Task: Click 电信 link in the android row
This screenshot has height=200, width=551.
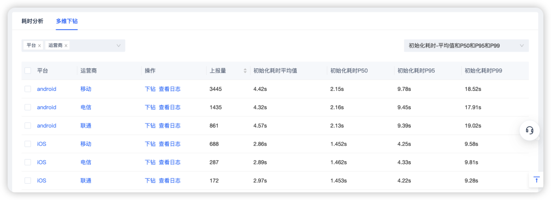Action: [86, 107]
